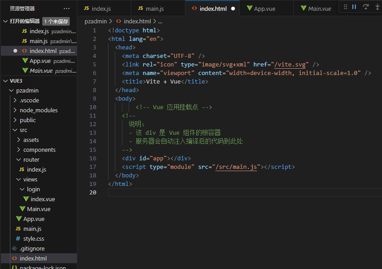This screenshot has height=269, width=382.
Task: Click the index.html breadcrumb segment
Action: (x=137, y=22)
